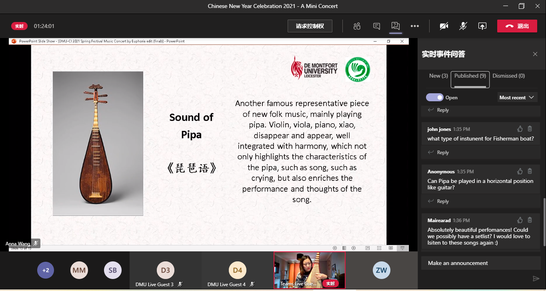Open the meeting chat icon

point(376,26)
